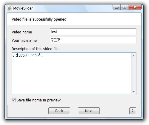Click the 'Description of this video file' label
Screen dimensions: 149x125
click(x=35, y=49)
